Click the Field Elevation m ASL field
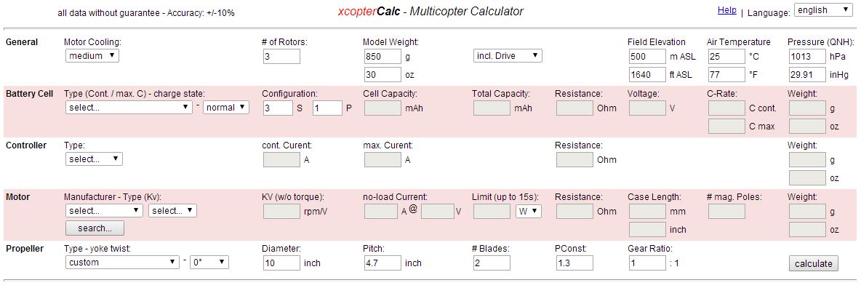Image resolution: width=861 pixels, height=288 pixels. [x=647, y=56]
